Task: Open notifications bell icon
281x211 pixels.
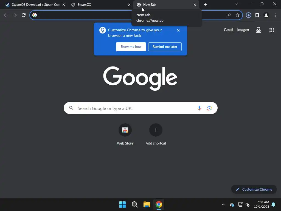Action: coord(274,204)
